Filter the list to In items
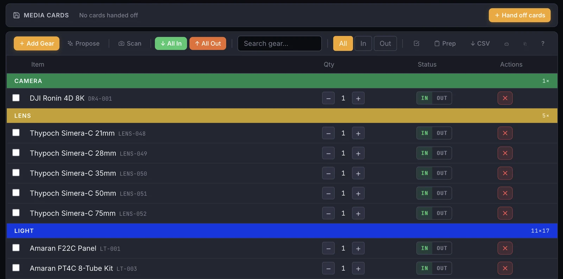563x279 pixels. coord(363,44)
